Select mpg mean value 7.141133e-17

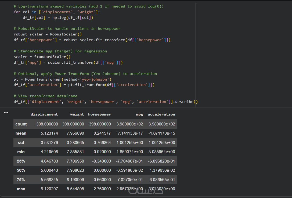[x=130, y=133]
